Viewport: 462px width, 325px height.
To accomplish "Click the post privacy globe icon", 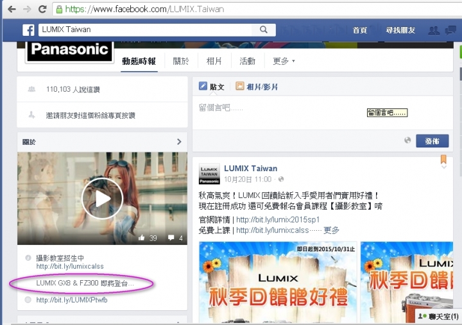I will click(x=407, y=140).
